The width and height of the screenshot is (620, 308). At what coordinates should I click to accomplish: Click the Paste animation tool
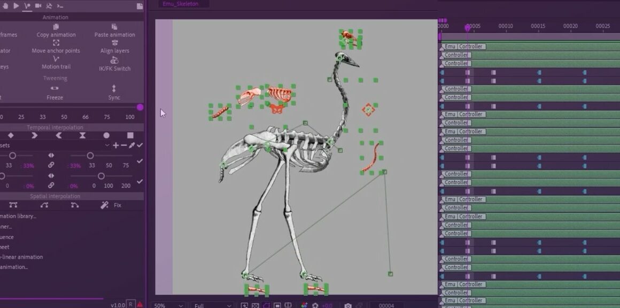tap(114, 27)
